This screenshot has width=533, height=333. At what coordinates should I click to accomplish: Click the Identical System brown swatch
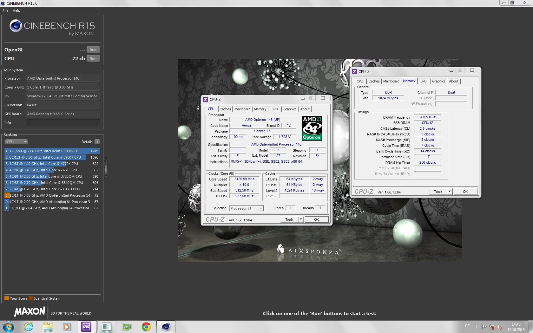[x=31, y=298]
